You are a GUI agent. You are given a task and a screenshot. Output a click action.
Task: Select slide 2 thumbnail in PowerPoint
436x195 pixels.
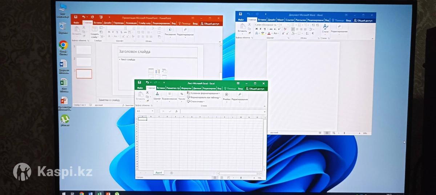84,62
